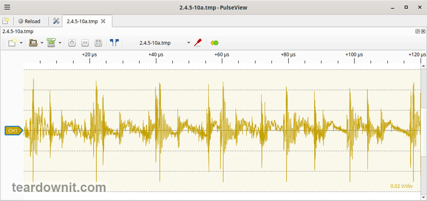Click the 0.02 V/div scale text

click(x=401, y=186)
